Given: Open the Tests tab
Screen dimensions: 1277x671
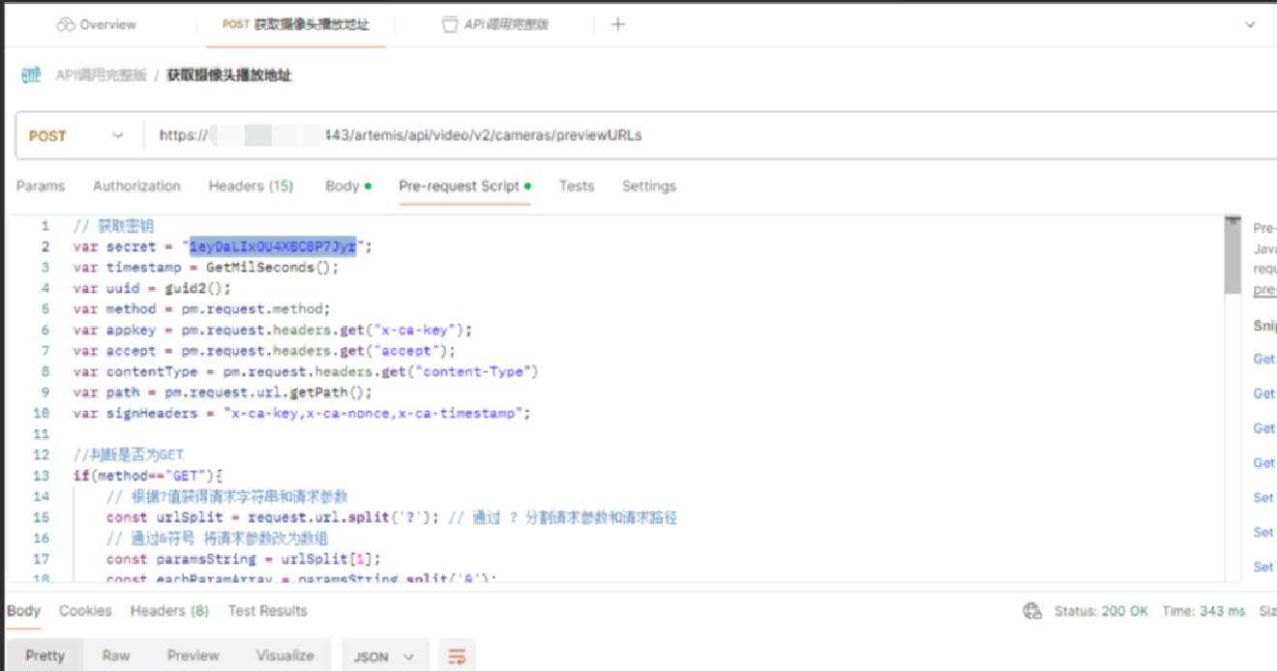Looking at the screenshot, I should pyautogui.click(x=576, y=186).
